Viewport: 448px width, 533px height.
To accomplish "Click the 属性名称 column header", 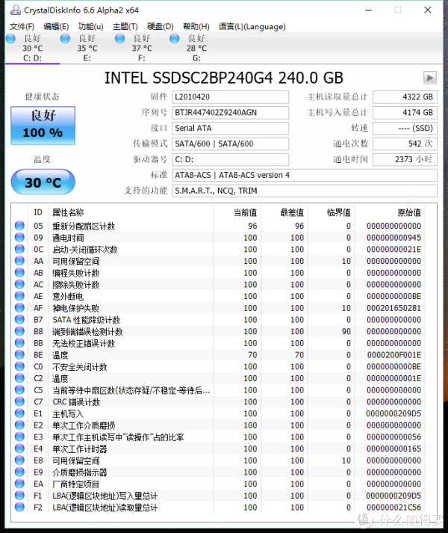I will [x=131, y=212].
